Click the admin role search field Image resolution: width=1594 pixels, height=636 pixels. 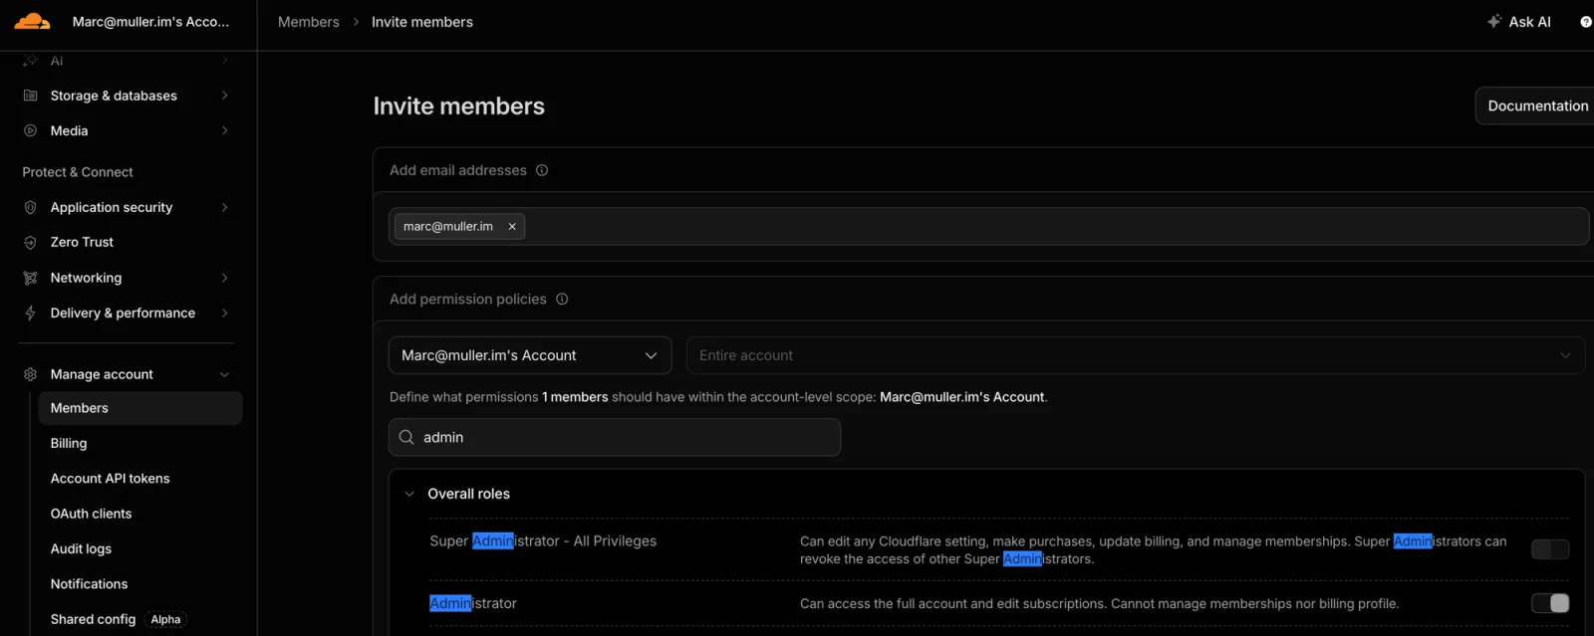(615, 437)
